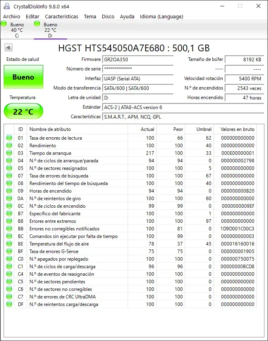
Task: Click status circle for sectores pendientes row
Action: point(9,281)
